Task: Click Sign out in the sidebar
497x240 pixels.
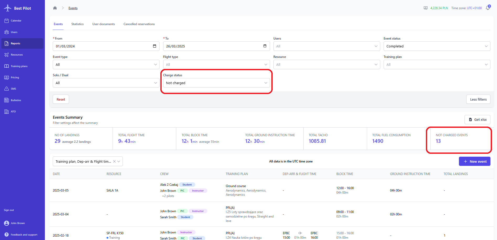Action: [x=9, y=210]
